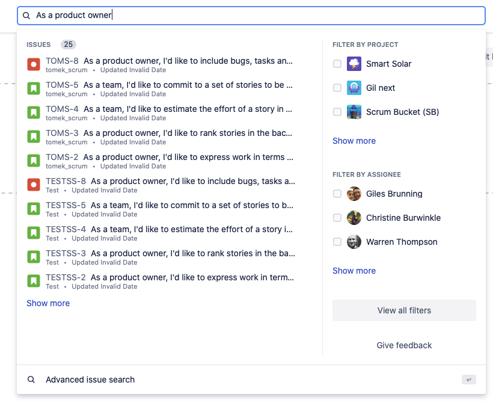
Task: Click the Scrum Bucket project avatar
Action: click(354, 112)
